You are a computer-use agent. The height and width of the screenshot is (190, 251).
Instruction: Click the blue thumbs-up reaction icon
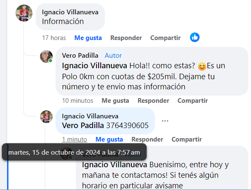[x=195, y=37]
